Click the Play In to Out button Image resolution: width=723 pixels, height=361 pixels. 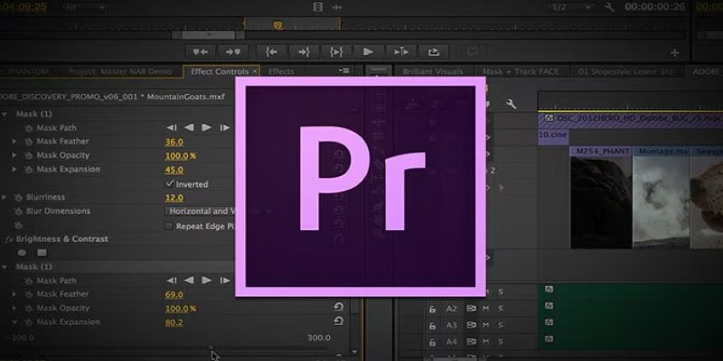coord(336,52)
